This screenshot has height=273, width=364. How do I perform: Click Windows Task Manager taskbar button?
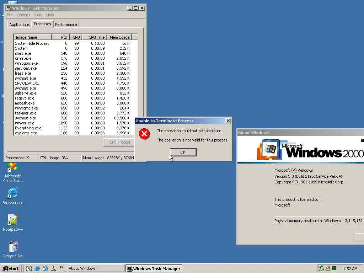tap(154, 269)
